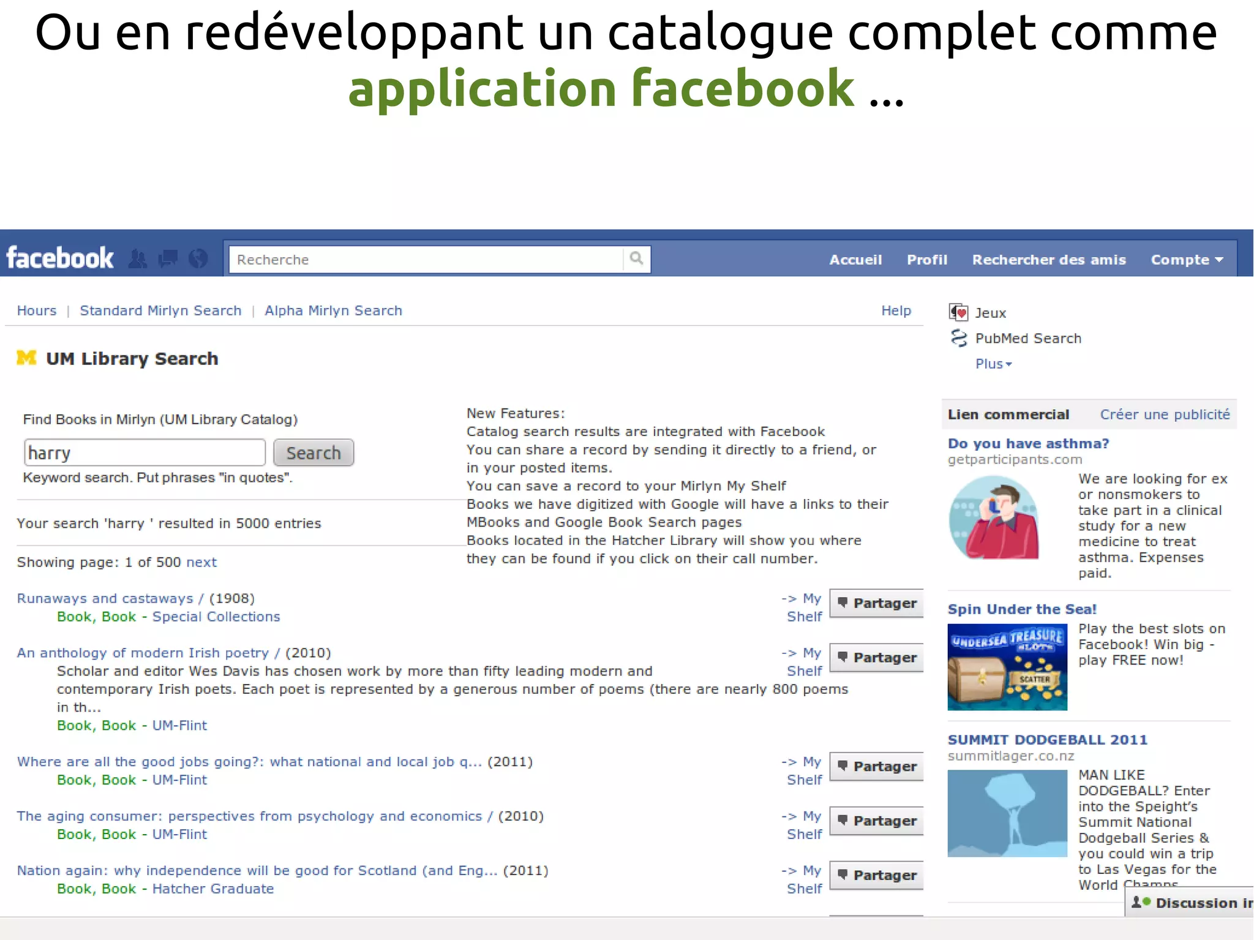This screenshot has height=940, width=1254.
Task: Open Alpha Mirlyn Search
Action: pos(333,310)
